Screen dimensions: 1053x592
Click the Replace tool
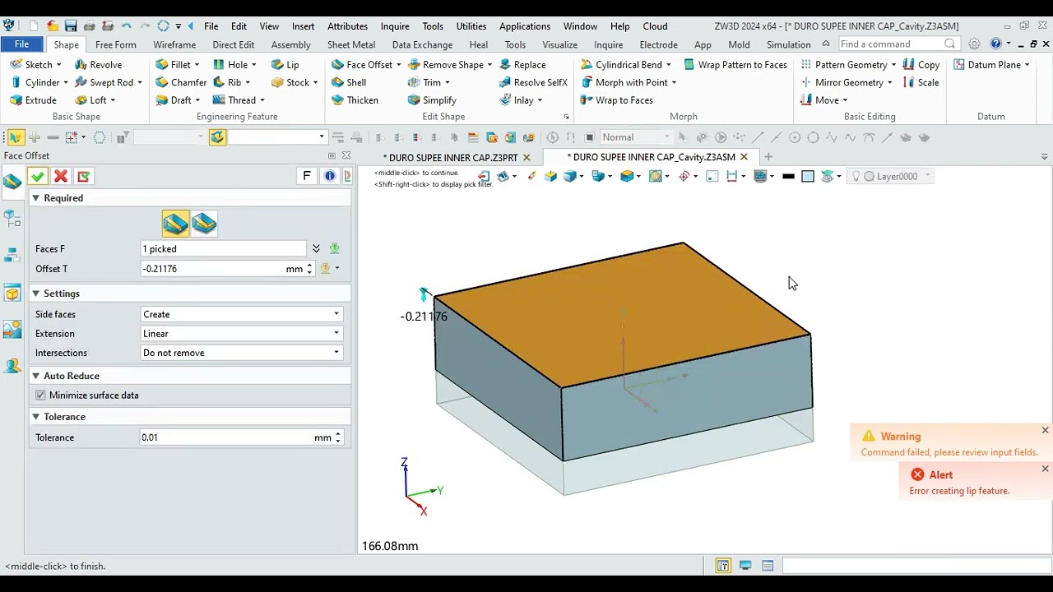[x=522, y=64]
